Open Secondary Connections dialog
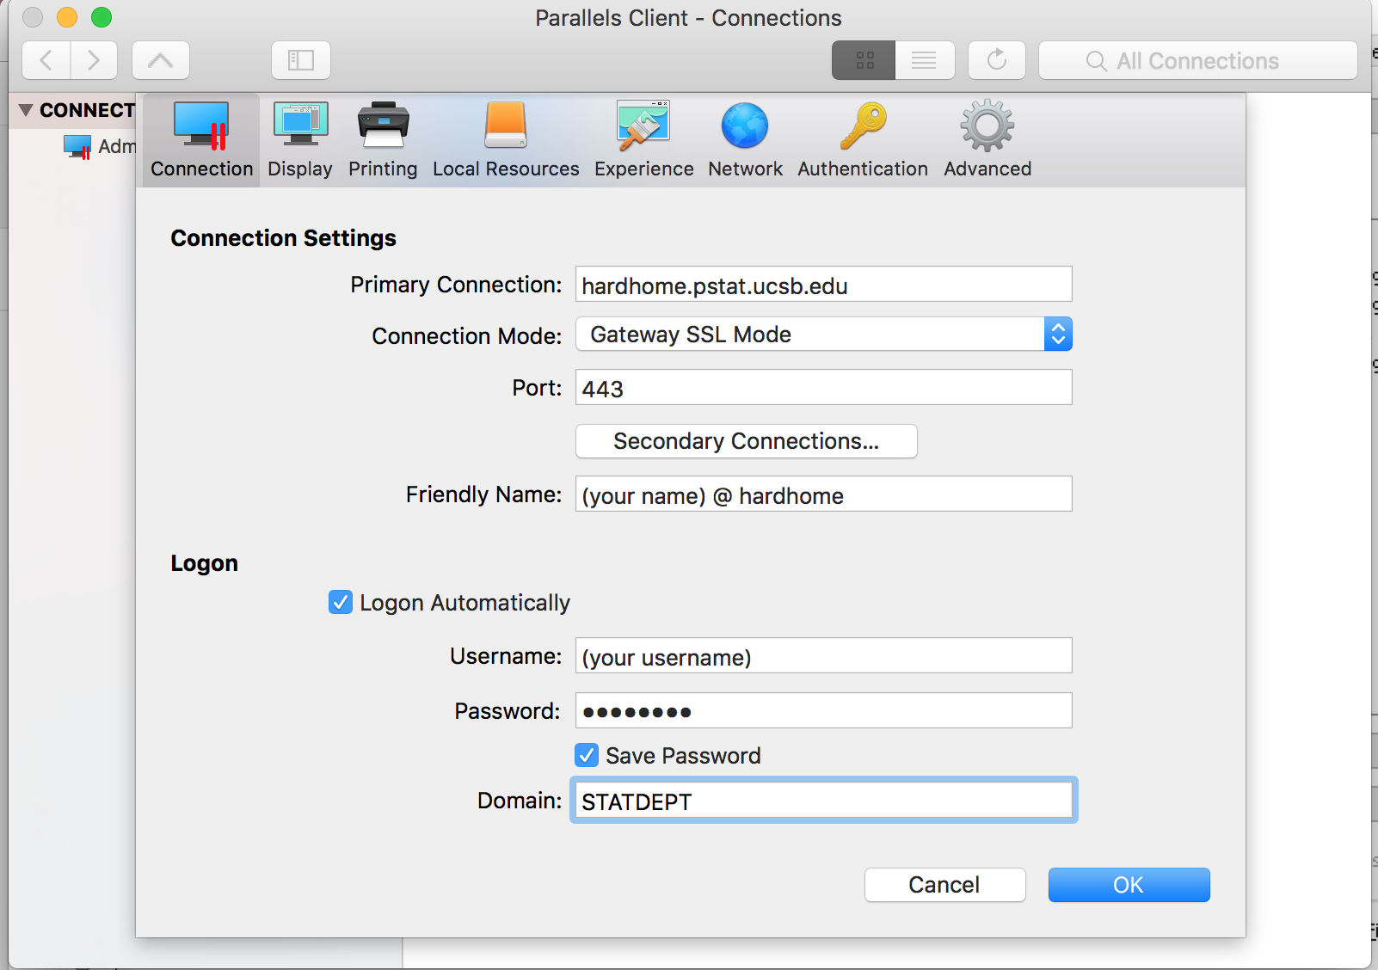 tap(746, 441)
